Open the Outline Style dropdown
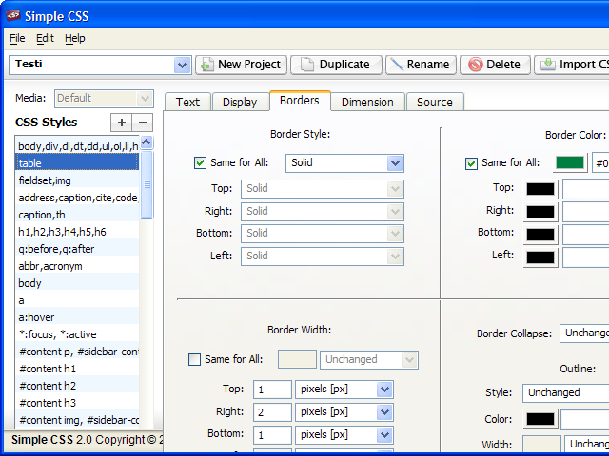Image resolution: width=609 pixels, height=456 pixels. tap(565, 392)
